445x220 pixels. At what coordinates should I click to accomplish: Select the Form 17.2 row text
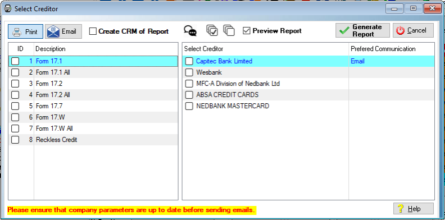(49, 84)
